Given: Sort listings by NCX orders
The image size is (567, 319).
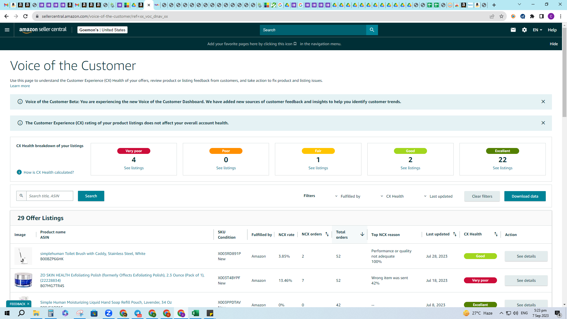Looking at the screenshot, I should tap(327, 234).
